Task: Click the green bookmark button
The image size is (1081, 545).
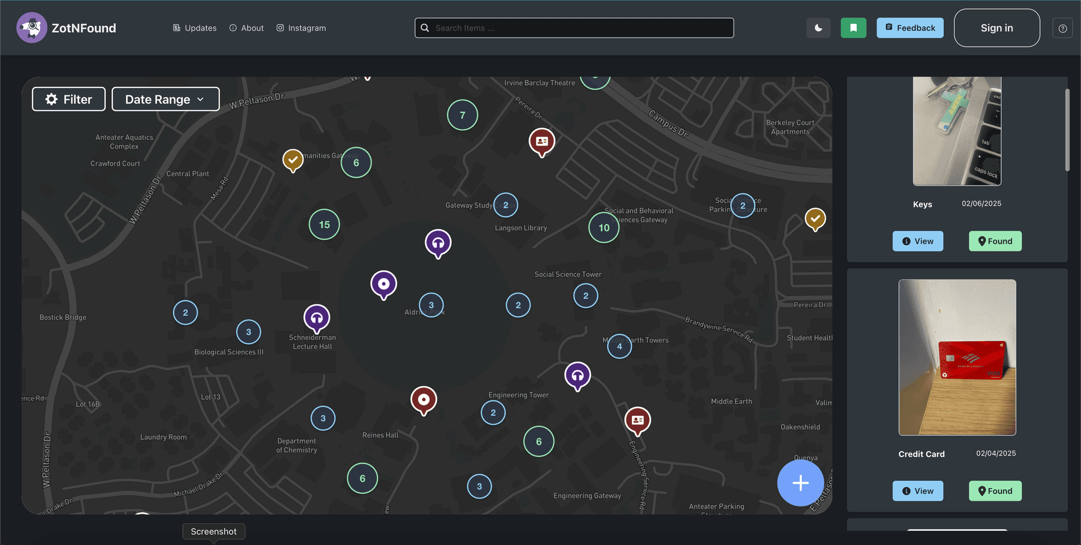Action: (854, 28)
